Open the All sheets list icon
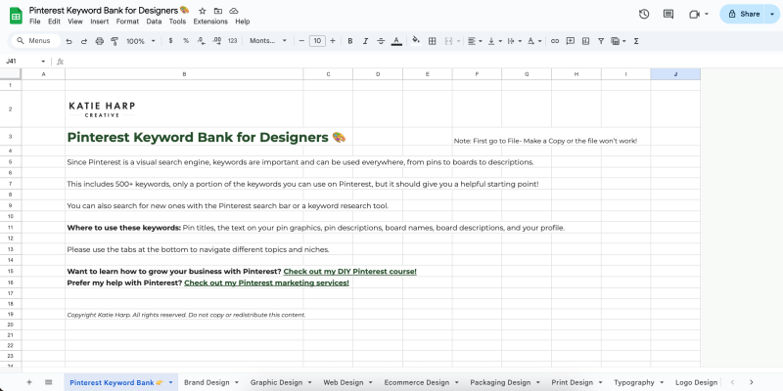 pyautogui.click(x=48, y=382)
